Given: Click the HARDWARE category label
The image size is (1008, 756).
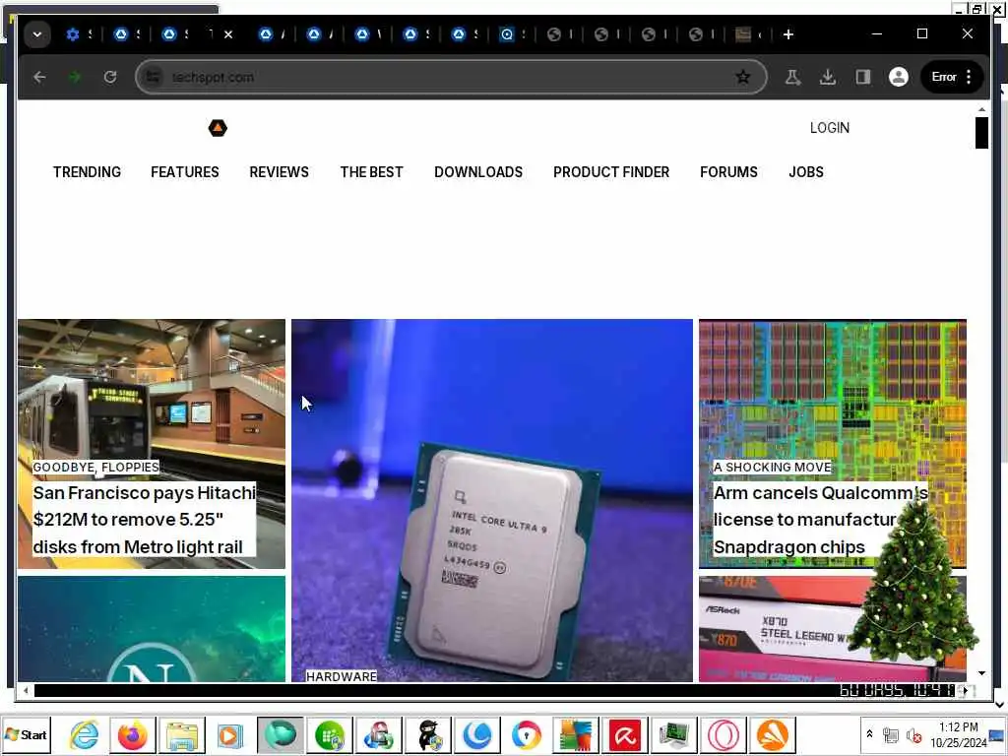Looking at the screenshot, I should pyautogui.click(x=342, y=676).
